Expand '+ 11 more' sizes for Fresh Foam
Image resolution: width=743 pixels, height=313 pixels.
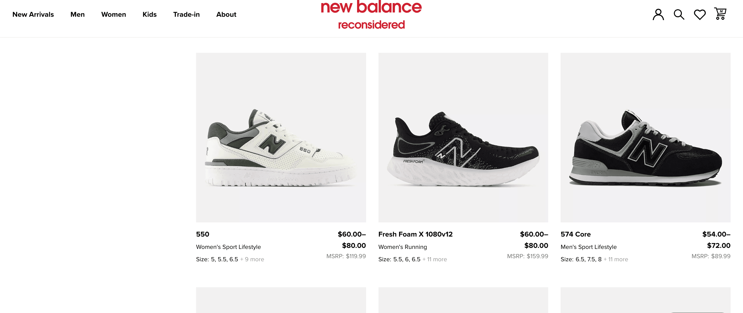(x=435, y=259)
